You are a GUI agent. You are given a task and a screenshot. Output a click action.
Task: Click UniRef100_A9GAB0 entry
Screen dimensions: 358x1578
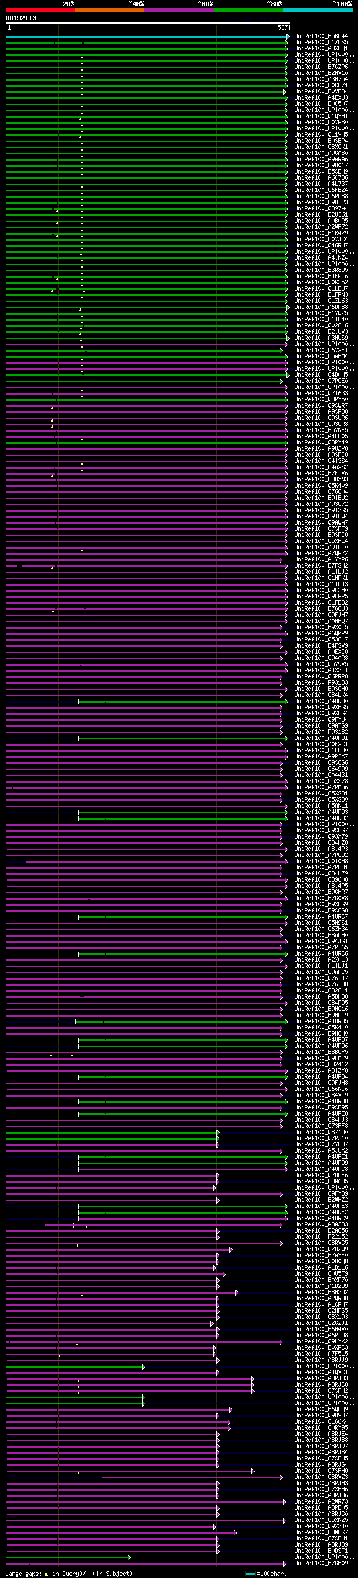321,153
